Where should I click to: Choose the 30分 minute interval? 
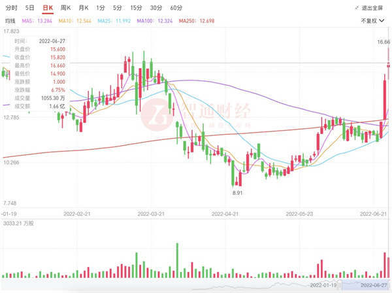click(x=155, y=8)
